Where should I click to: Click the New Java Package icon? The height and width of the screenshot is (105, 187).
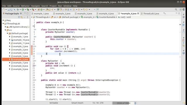[39, 10]
